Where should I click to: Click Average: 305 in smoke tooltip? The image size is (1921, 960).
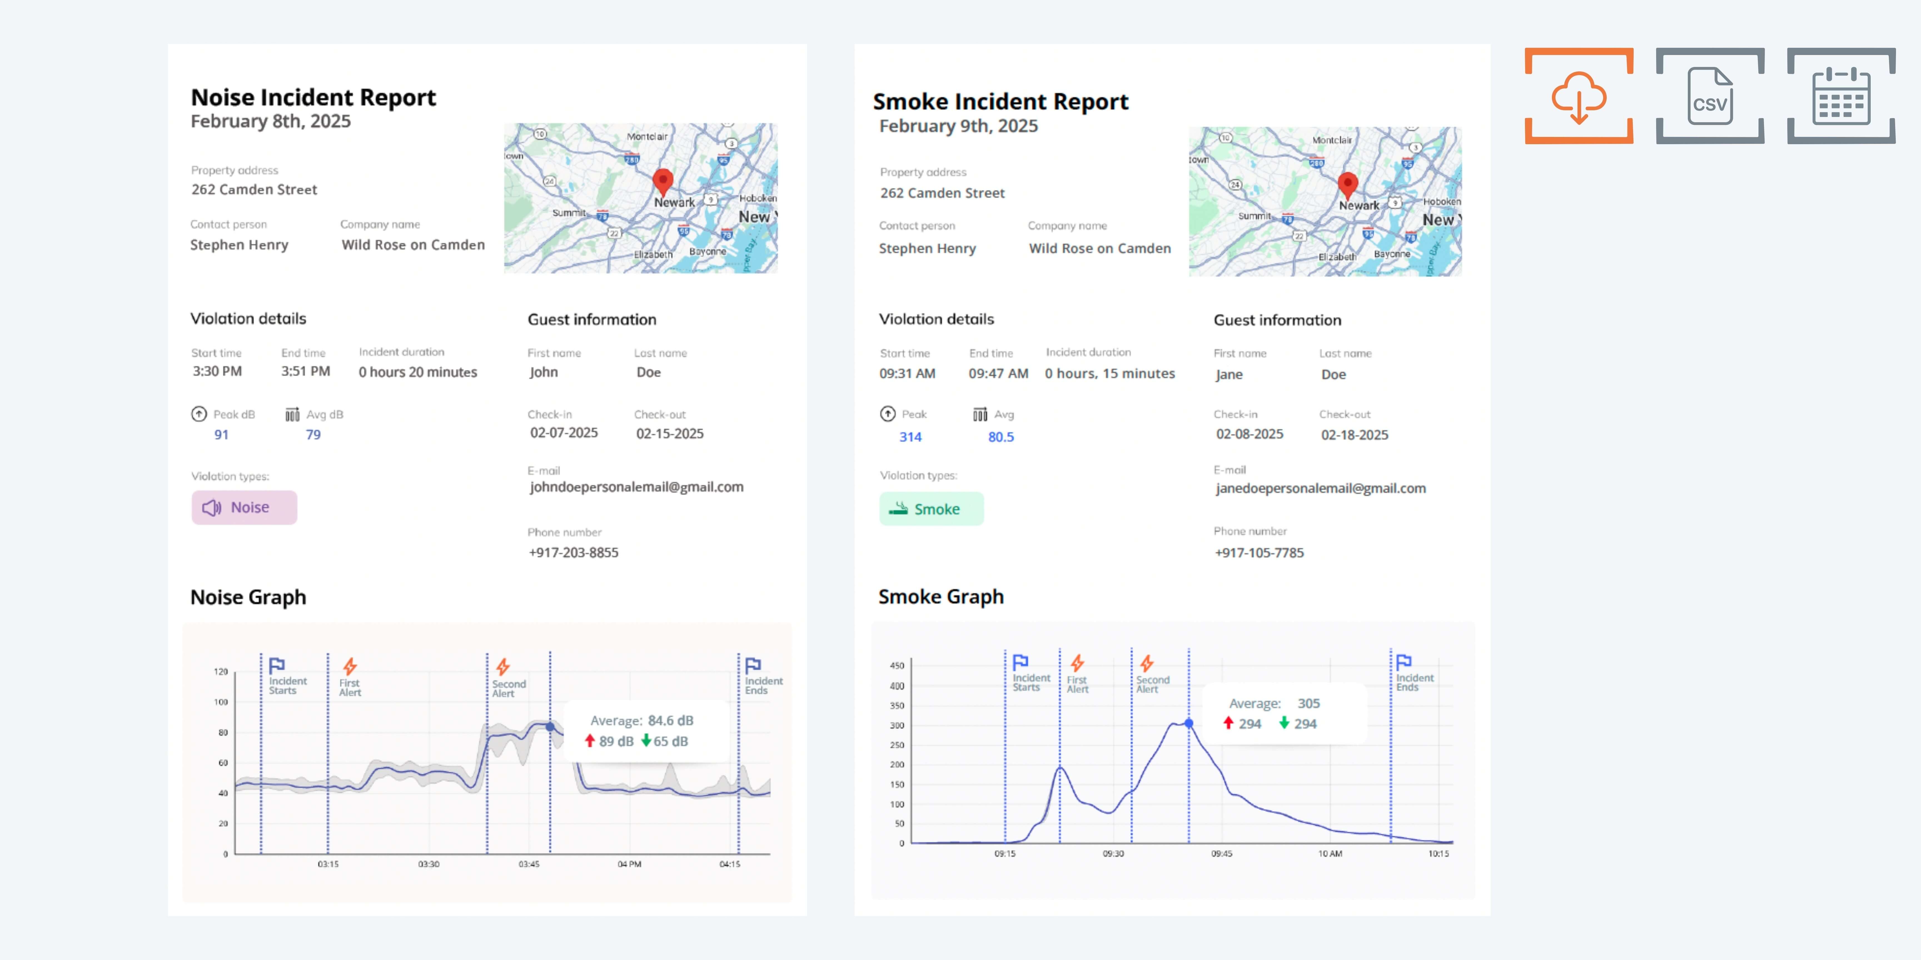(x=1275, y=704)
